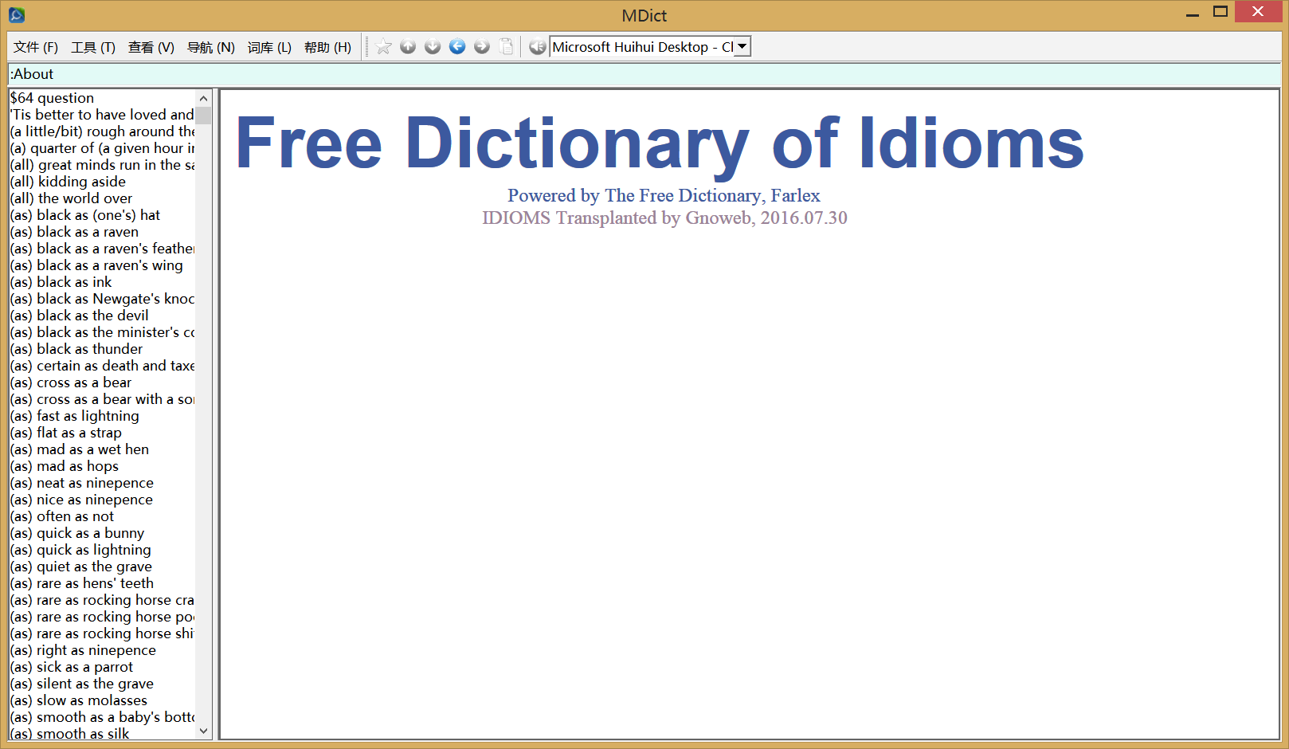Open the 工具 (T) menu
Image resolution: width=1289 pixels, height=749 pixels.
93,47
